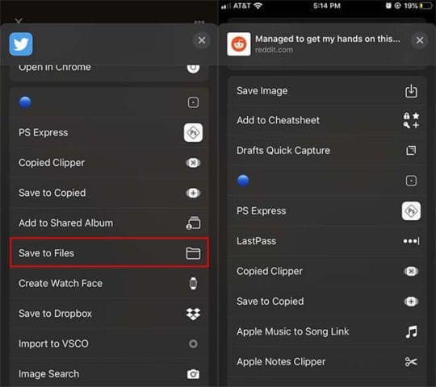Image resolution: width=436 pixels, height=387 pixels.
Task: Tap the scissors icon for Apple Notes Clipper
Action: tap(411, 362)
